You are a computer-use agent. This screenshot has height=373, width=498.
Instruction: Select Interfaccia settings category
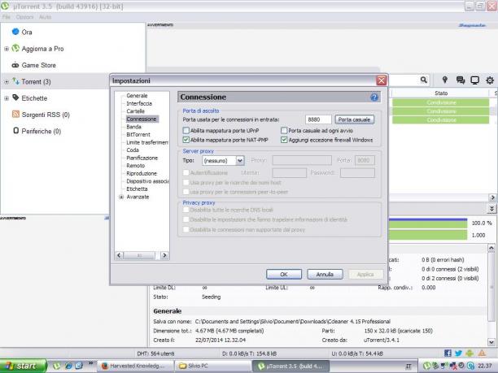pyautogui.click(x=139, y=103)
